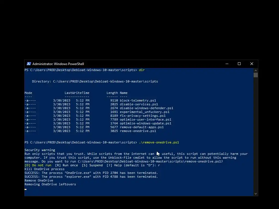279x209 pixels.
Task: Click the OneDrive.exe PID 2704 success line
Action: (91, 173)
